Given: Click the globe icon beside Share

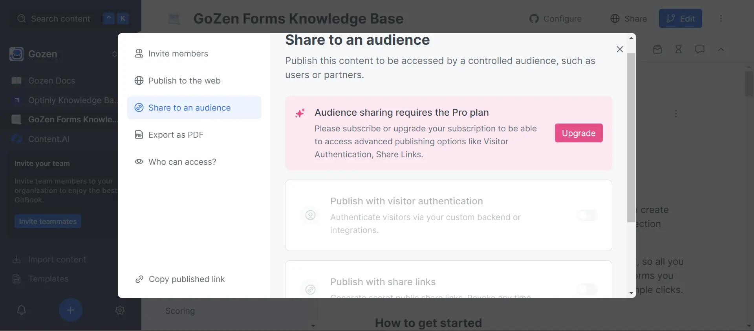Looking at the screenshot, I should coord(615,18).
